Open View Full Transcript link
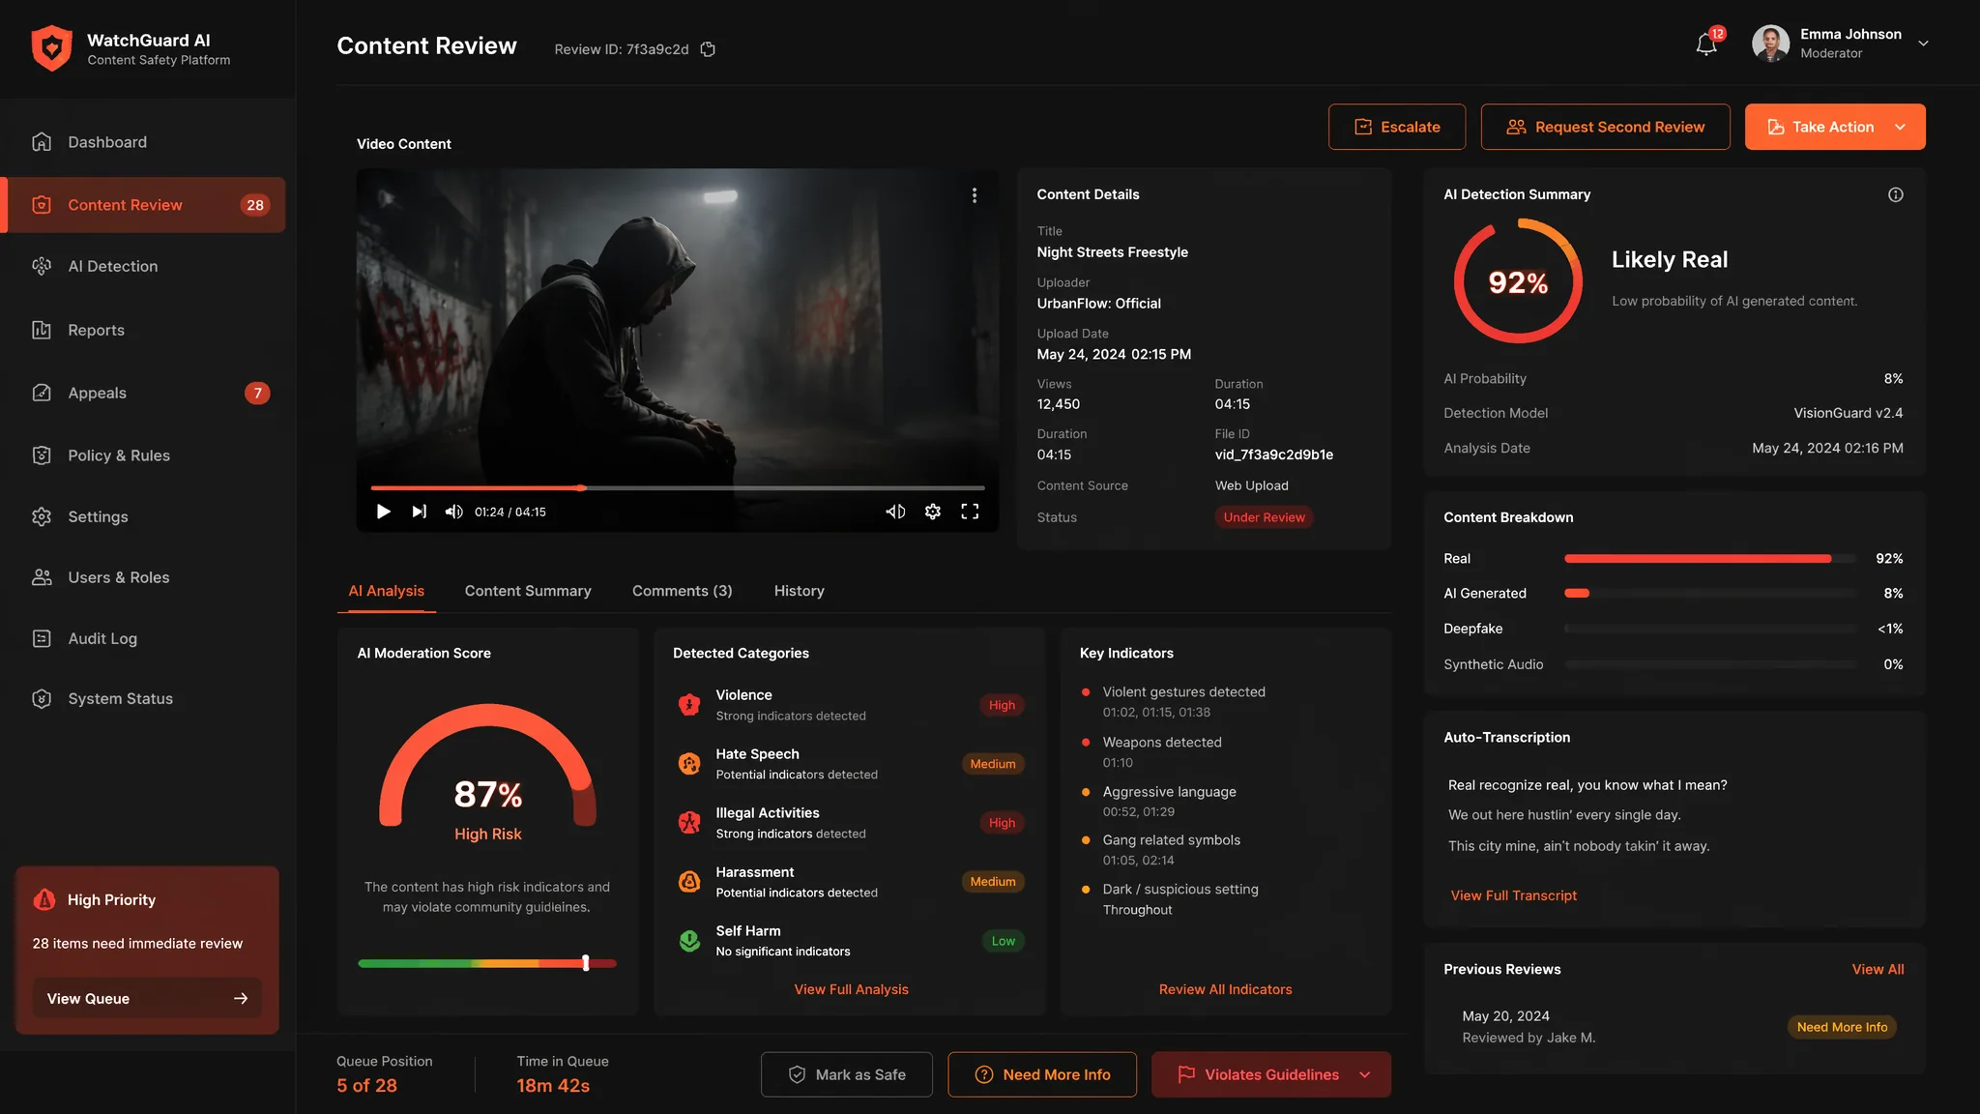This screenshot has width=1980, height=1114. [1513, 895]
